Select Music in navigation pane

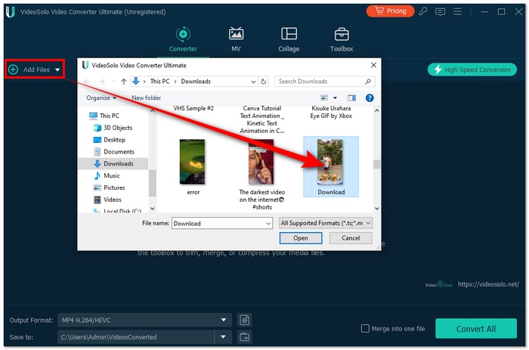(x=107, y=175)
